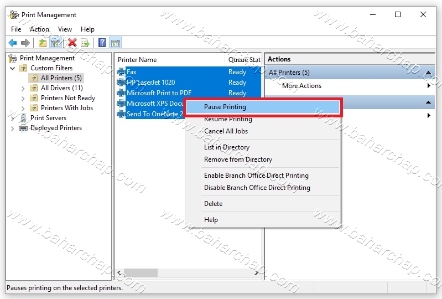Choose Disable Branch Office Direct Printing
Screen dimensions: 442x299
(263, 188)
